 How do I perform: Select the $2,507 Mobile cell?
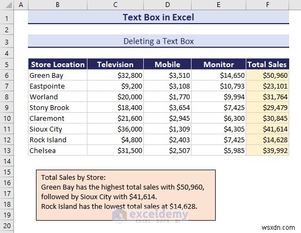167,150
